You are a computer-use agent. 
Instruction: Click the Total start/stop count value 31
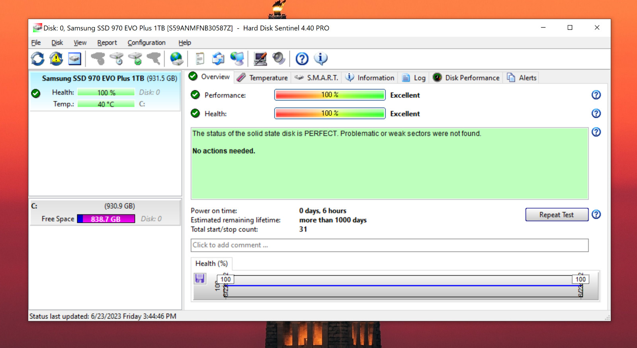coord(303,229)
